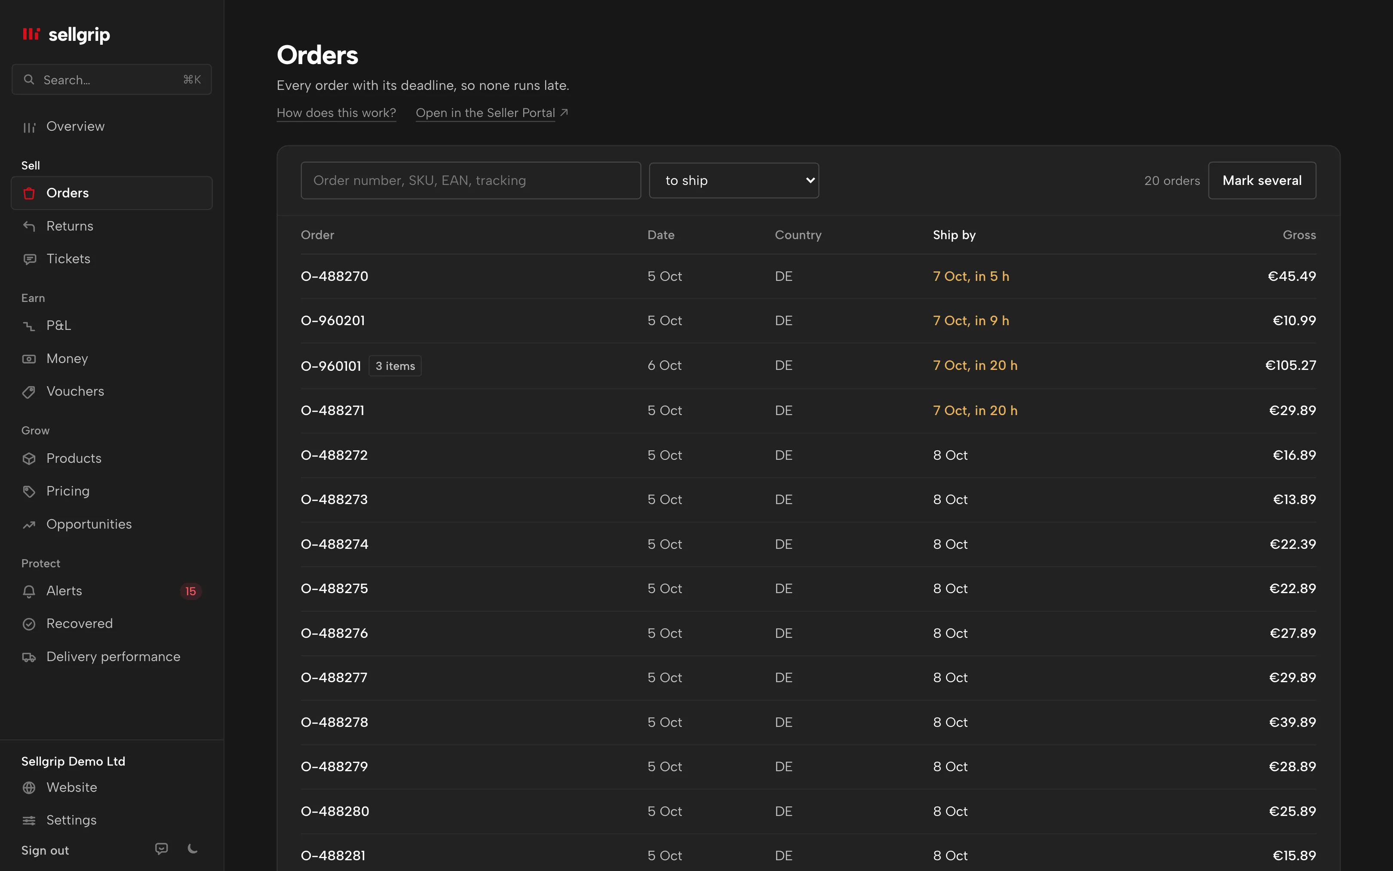Open the Delivery performance page

[112, 657]
